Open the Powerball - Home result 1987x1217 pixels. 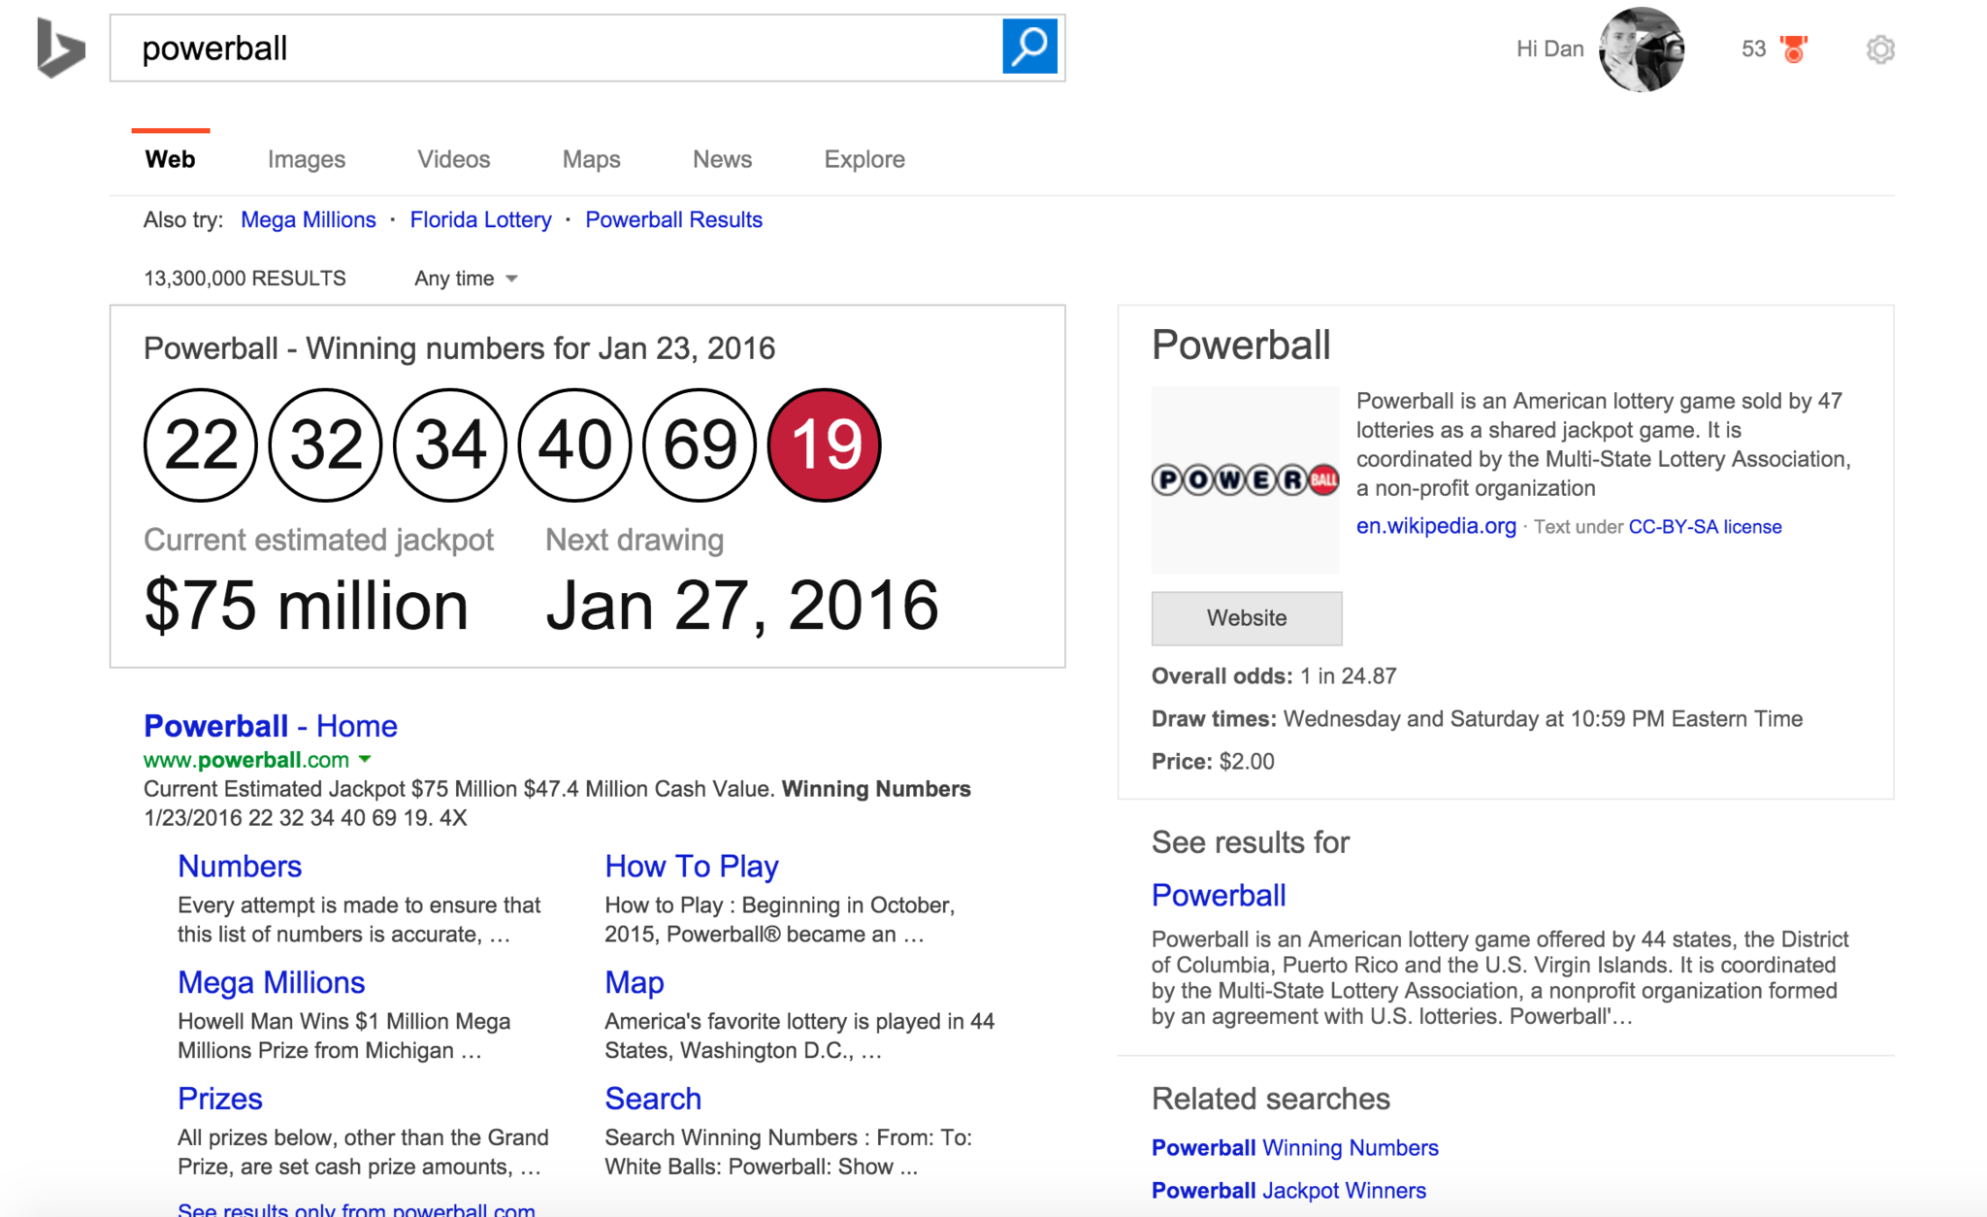pos(270,726)
